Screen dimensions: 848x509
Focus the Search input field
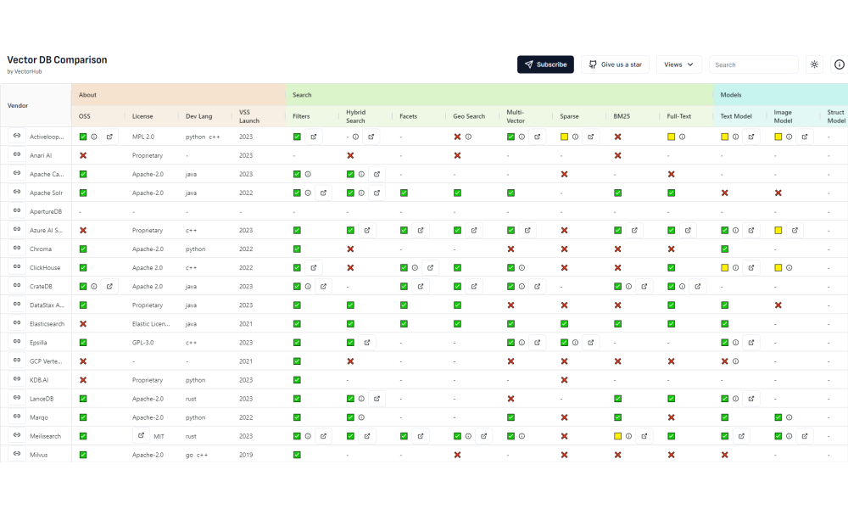click(753, 64)
